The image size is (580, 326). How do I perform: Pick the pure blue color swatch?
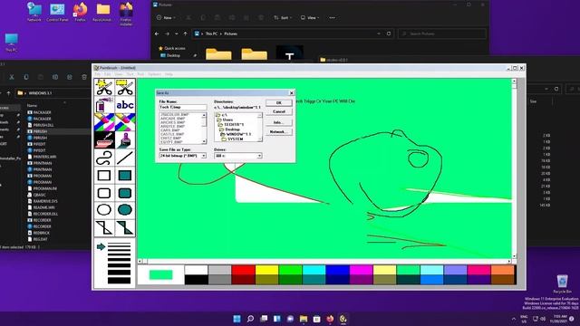tap(337, 270)
